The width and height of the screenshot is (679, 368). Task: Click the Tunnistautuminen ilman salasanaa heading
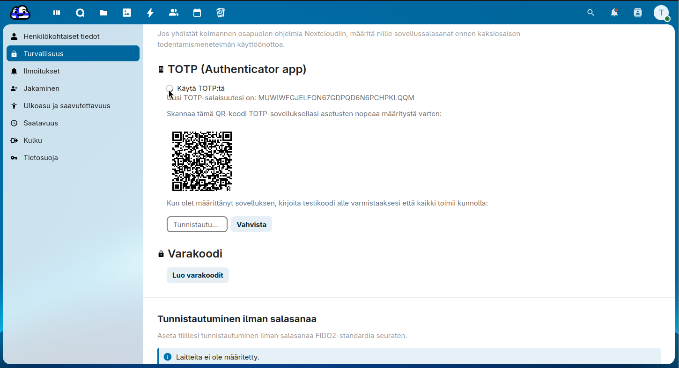coord(237,319)
